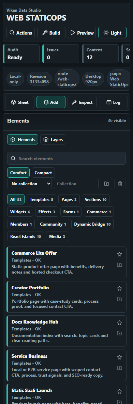Switch to the Sheet tab
Screen dimensions: 133x404
[20, 102]
